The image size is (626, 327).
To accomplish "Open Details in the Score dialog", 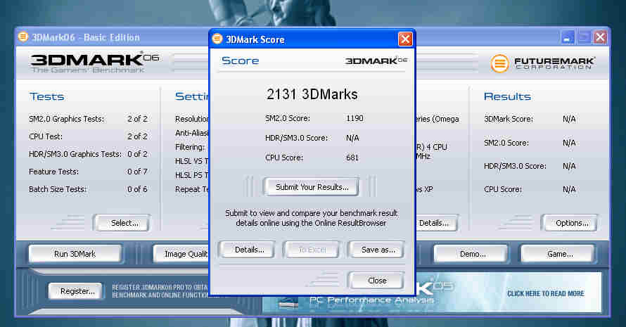I will tap(248, 250).
